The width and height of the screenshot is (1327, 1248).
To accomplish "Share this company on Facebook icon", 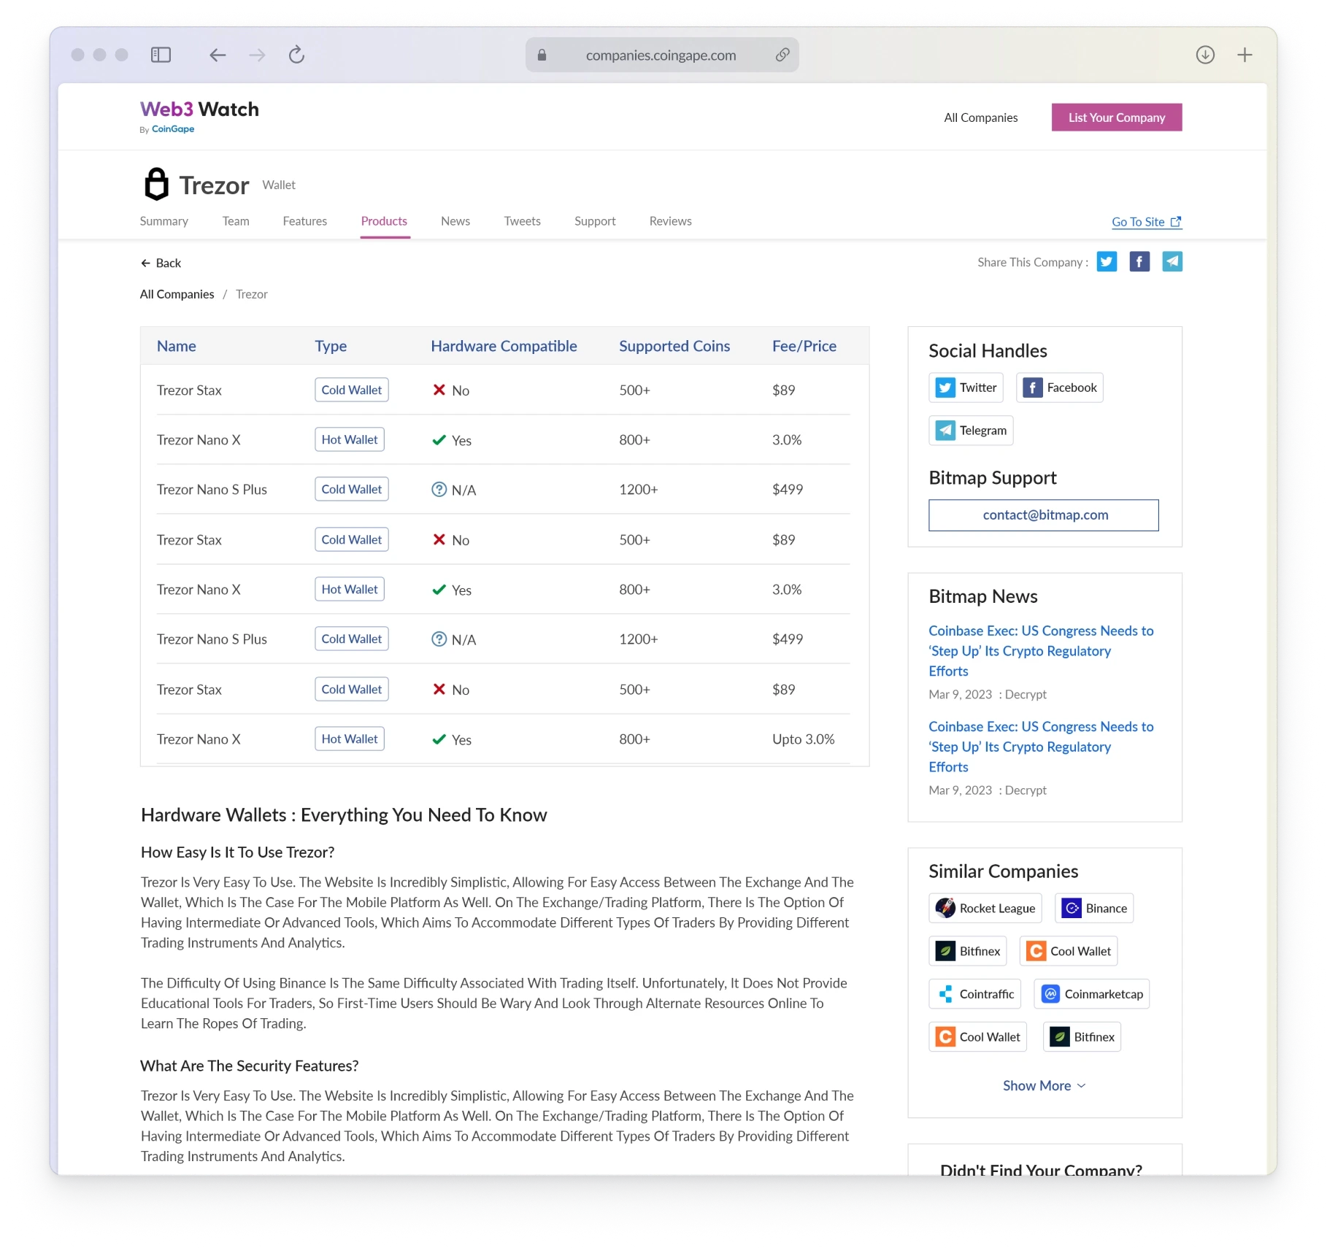I will (x=1139, y=262).
